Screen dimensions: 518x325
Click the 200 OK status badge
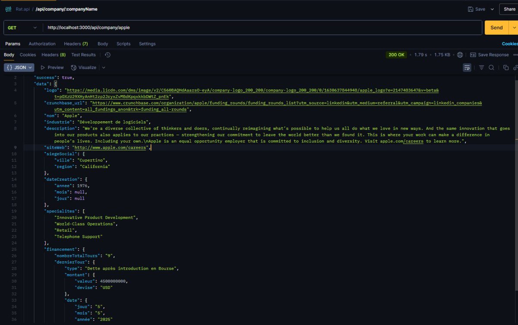[396, 55]
